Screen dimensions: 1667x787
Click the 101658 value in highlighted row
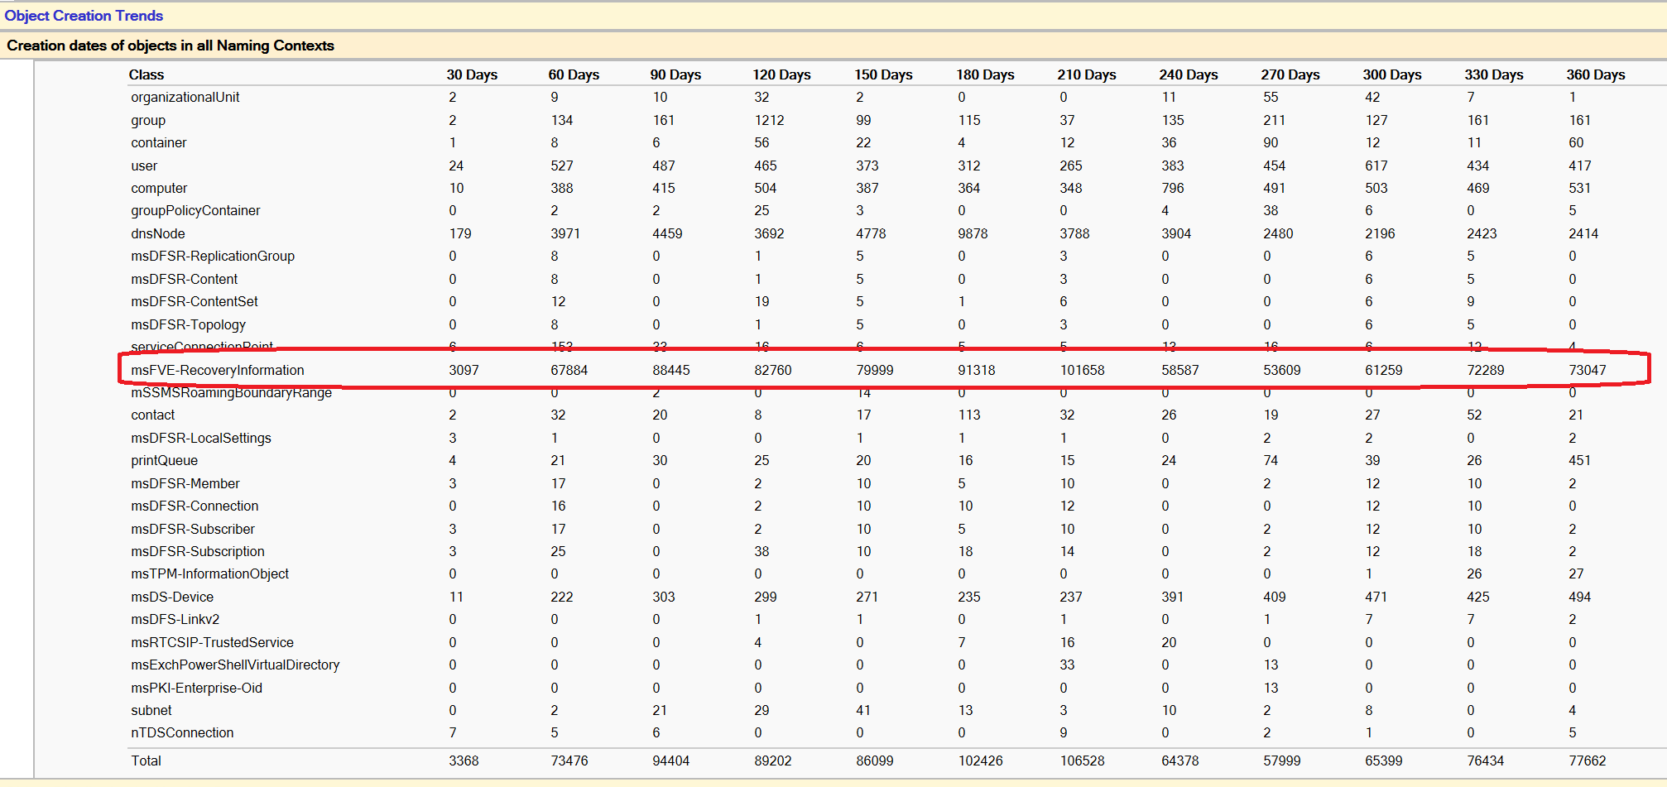point(1082,370)
